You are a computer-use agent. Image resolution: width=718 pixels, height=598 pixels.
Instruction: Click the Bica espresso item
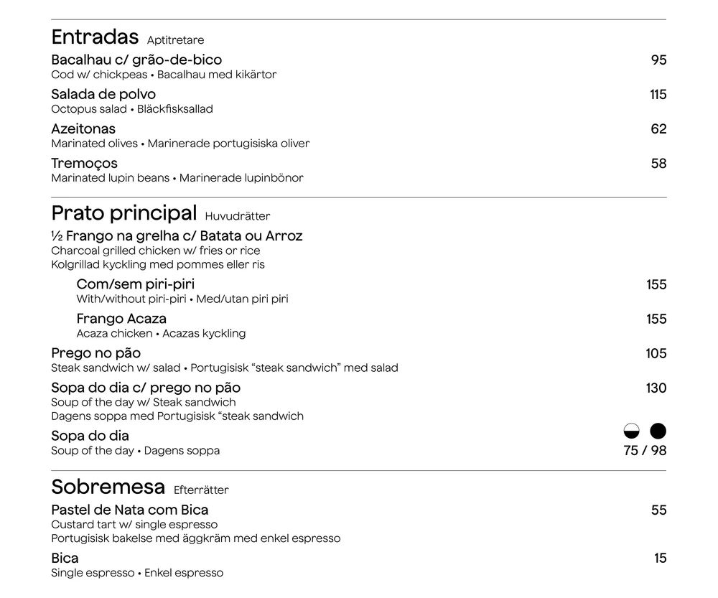click(65, 559)
